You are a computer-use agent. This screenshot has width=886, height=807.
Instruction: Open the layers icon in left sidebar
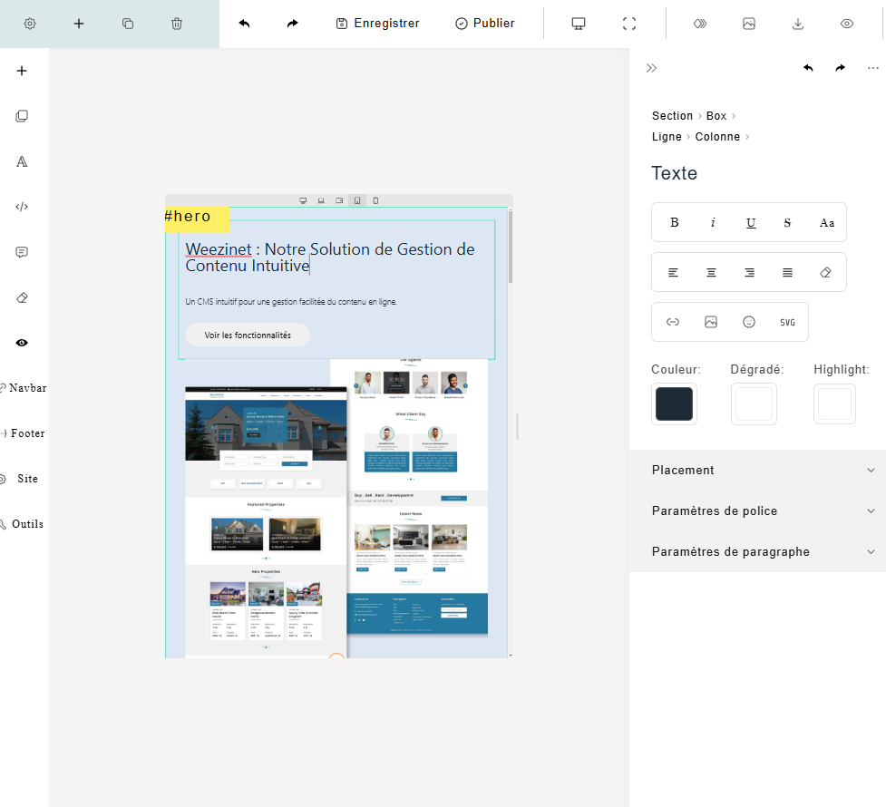pos(22,116)
